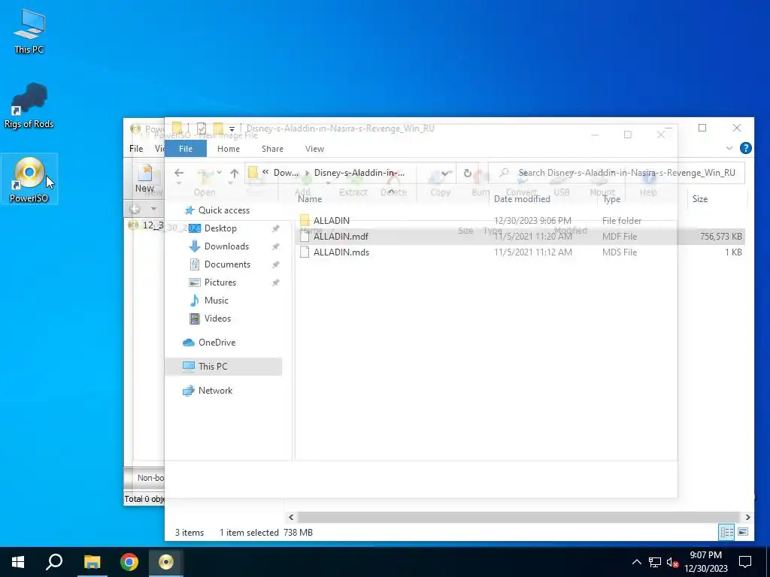The image size is (770, 577).
Task: Open This PC desktop icon
Action: pos(29,32)
